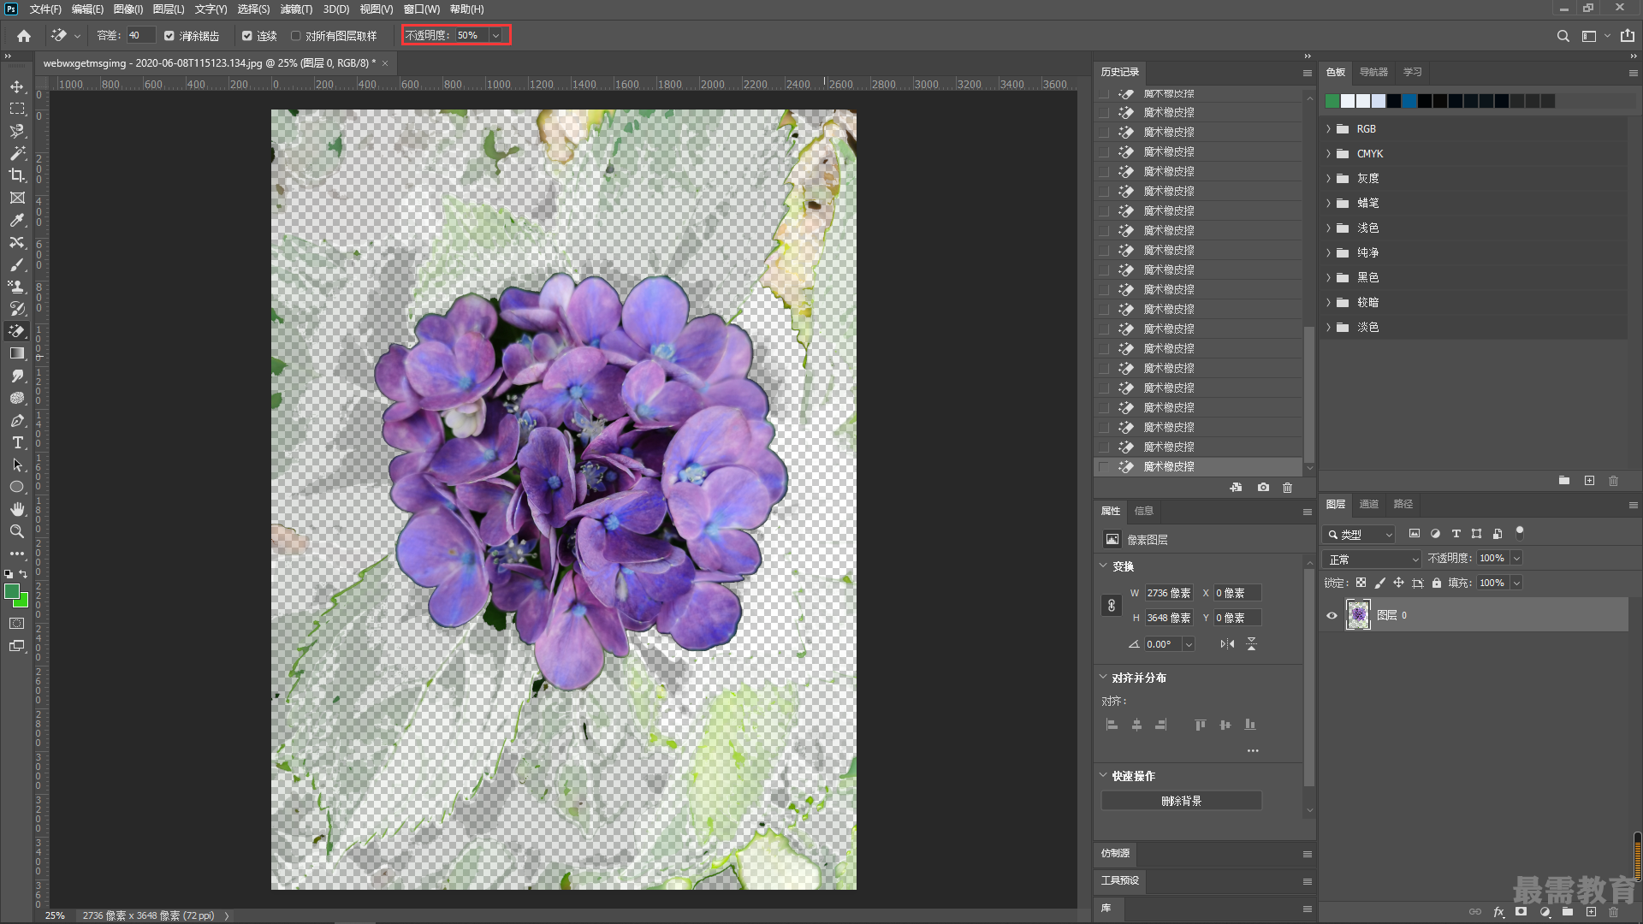Screen dimensions: 1643x924
Task: Click the width W value field
Action: coord(1169,593)
